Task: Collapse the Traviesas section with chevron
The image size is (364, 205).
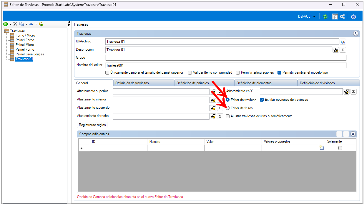Action: tap(355, 34)
